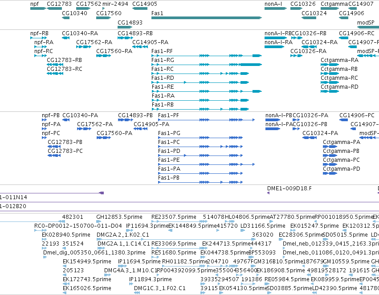Select the CG10324 gene label
The width and height of the screenshot is (379, 295).
click(x=314, y=13)
